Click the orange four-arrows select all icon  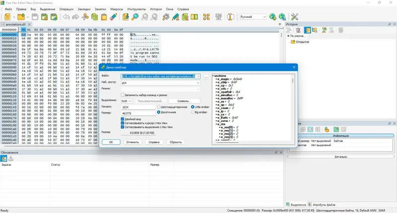[206, 17]
